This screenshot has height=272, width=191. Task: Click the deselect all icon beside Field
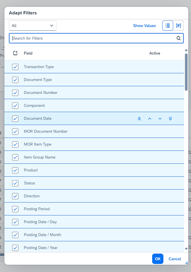[15, 53]
